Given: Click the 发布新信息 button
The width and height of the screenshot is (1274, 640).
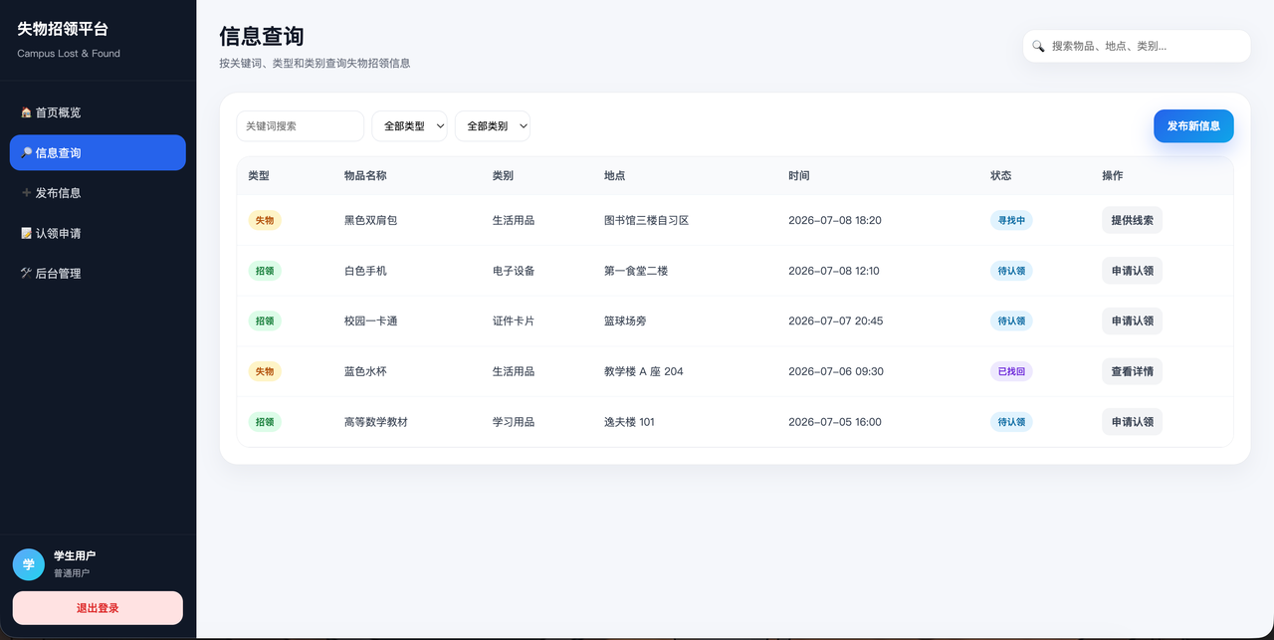Looking at the screenshot, I should 1193,126.
